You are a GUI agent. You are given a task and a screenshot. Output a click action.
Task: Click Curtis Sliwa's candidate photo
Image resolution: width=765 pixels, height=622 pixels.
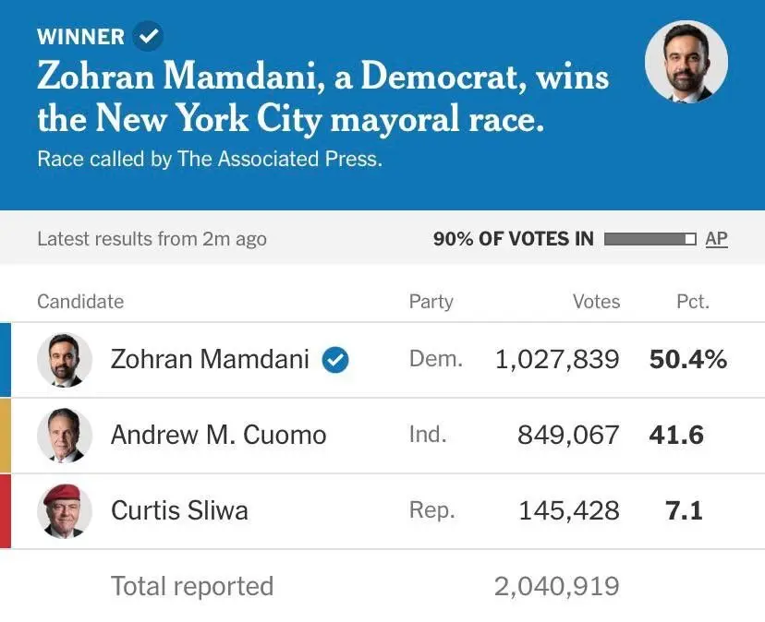click(x=65, y=510)
